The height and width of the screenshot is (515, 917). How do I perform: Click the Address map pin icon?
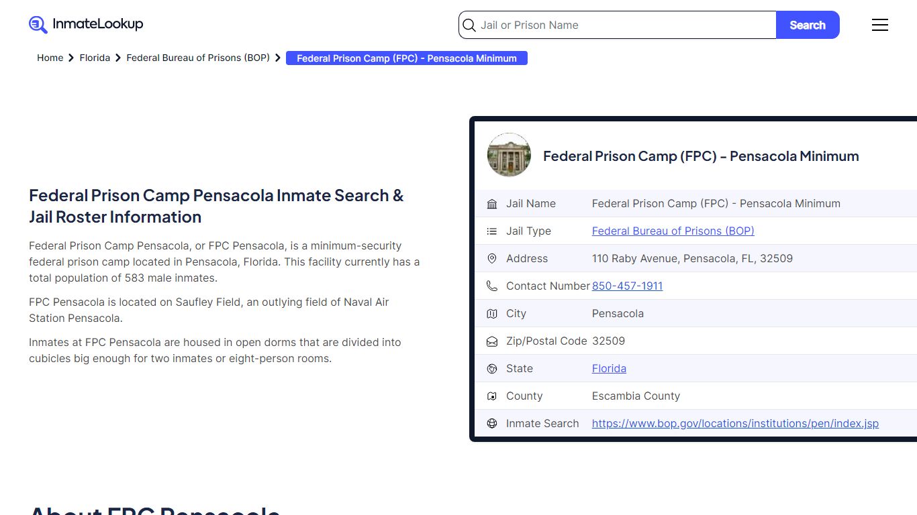tap(492, 259)
